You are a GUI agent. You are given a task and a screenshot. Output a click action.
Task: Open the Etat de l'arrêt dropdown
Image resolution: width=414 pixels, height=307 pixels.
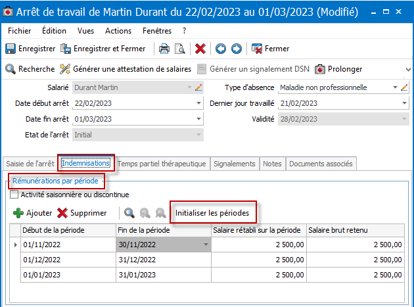click(198, 135)
